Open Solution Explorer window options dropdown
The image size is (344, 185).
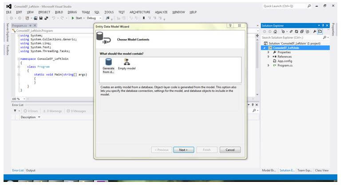click(319, 26)
